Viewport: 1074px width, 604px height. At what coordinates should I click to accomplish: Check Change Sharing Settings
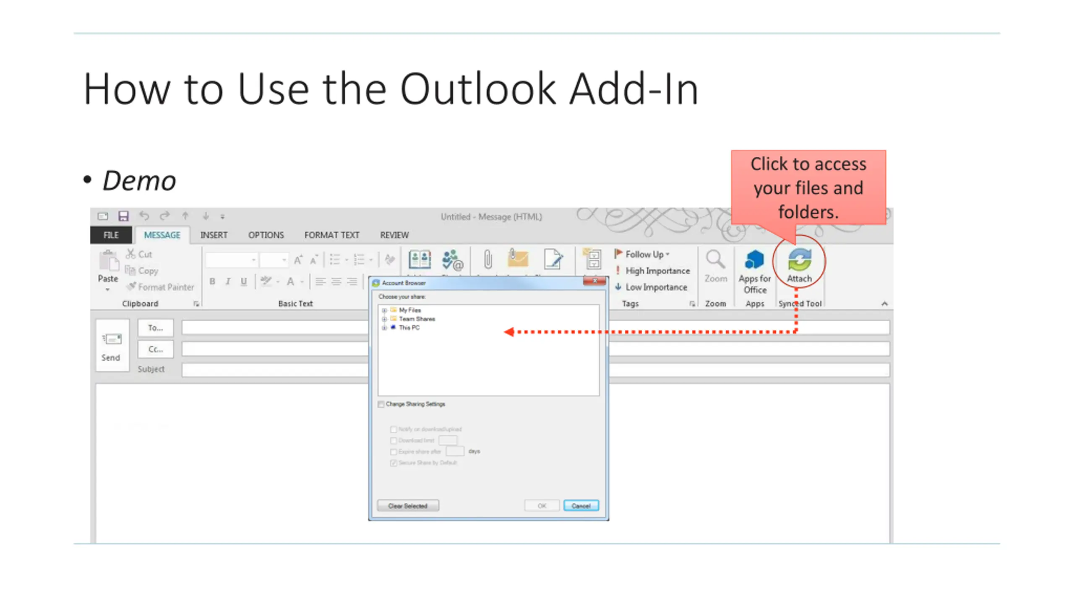point(381,404)
